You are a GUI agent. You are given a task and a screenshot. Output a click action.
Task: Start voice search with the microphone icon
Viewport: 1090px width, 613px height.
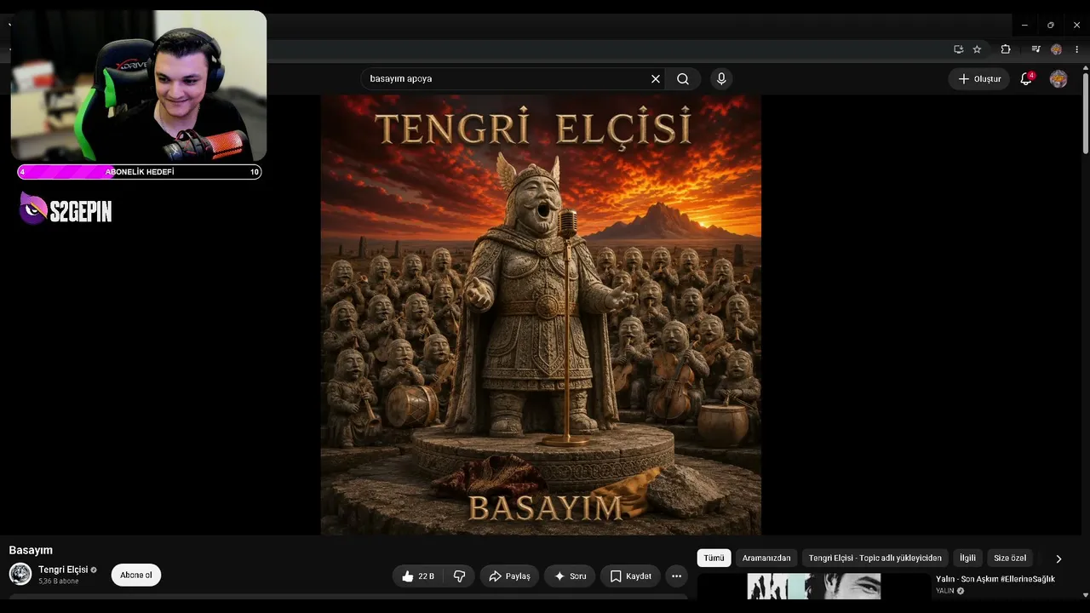point(721,79)
